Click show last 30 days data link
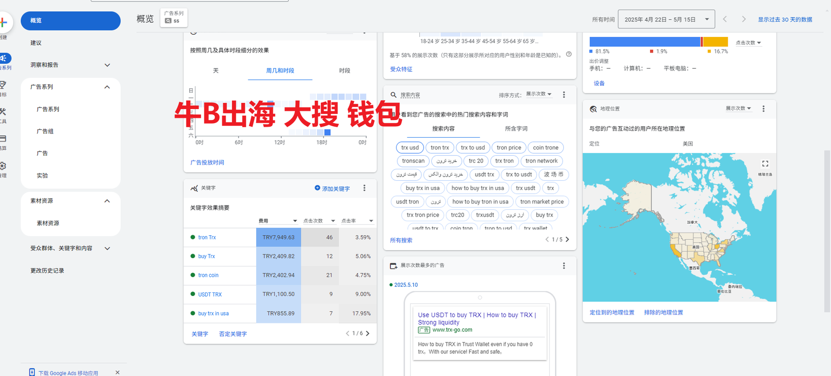The width and height of the screenshot is (831, 376). (x=785, y=19)
